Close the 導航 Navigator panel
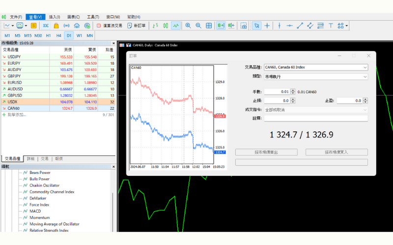 tap(113, 167)
